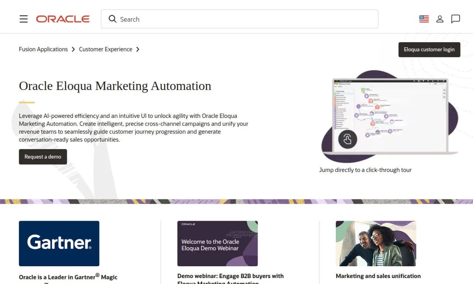Open 'Marketing and sales unification' link

378,276
